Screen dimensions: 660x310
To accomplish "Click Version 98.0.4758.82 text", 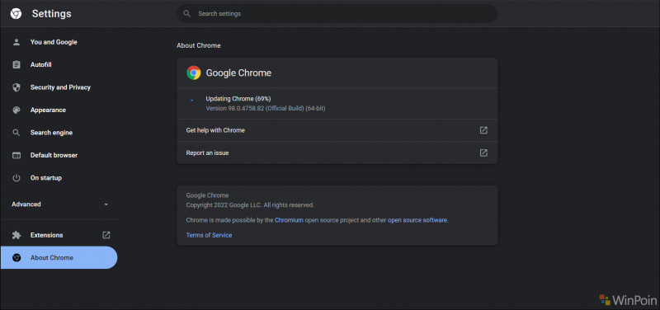I will [265, 109].
